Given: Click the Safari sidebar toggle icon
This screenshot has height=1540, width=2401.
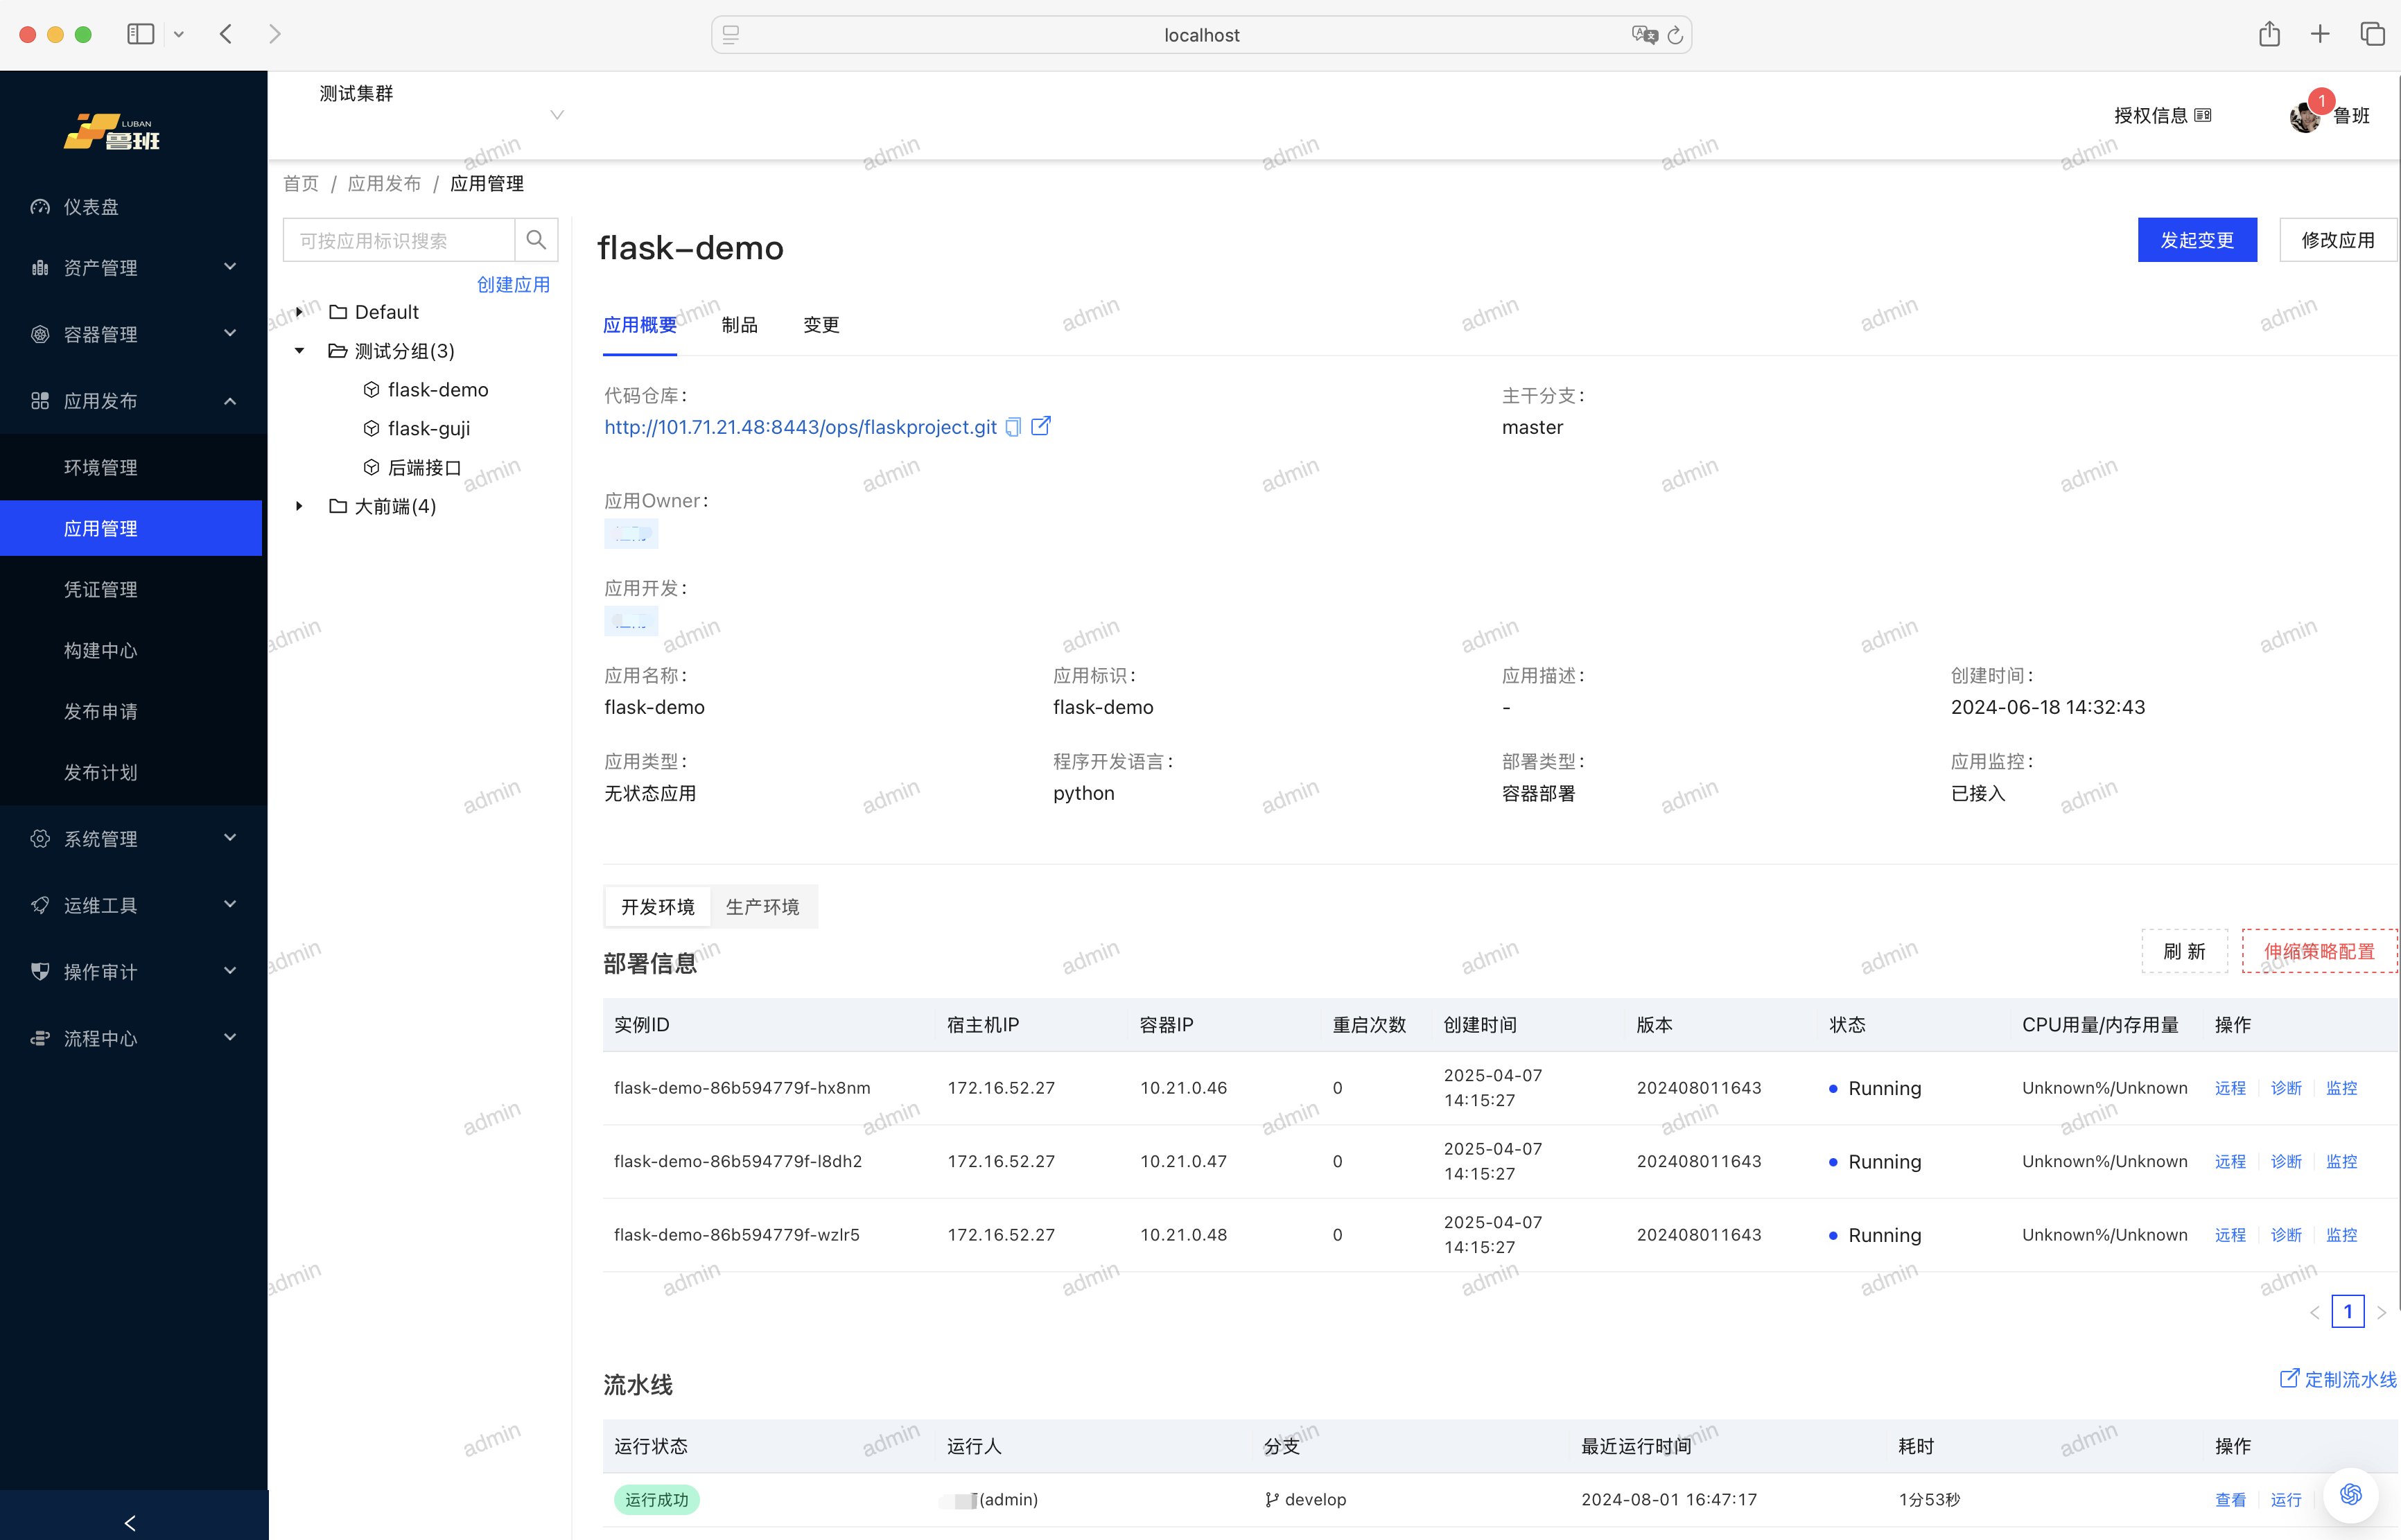Looking at the screenshot, I should coord(140,34).
